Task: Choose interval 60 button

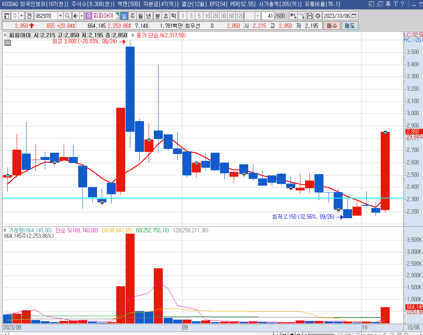Action: click(x=232, y=16)
